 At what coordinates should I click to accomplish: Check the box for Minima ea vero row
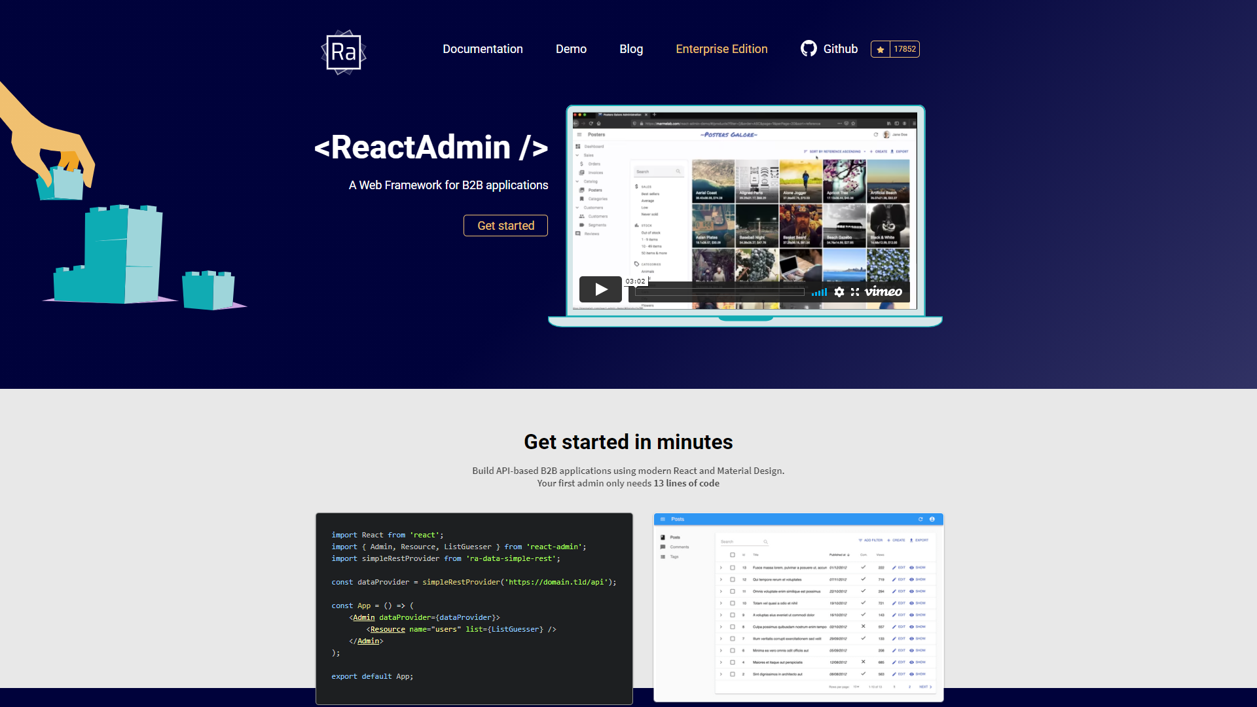click(733, 650)
